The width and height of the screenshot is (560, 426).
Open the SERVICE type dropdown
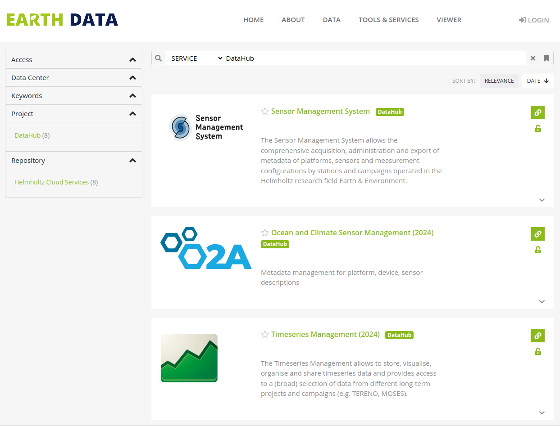pos(196,58)
